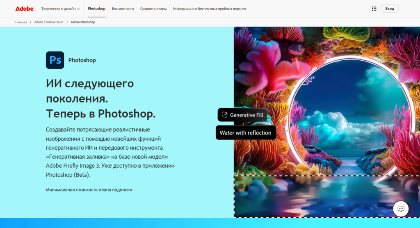Go to Главная breadcrumb link
The height and width of the screenshot is (228, 420).
pos(21,22)
